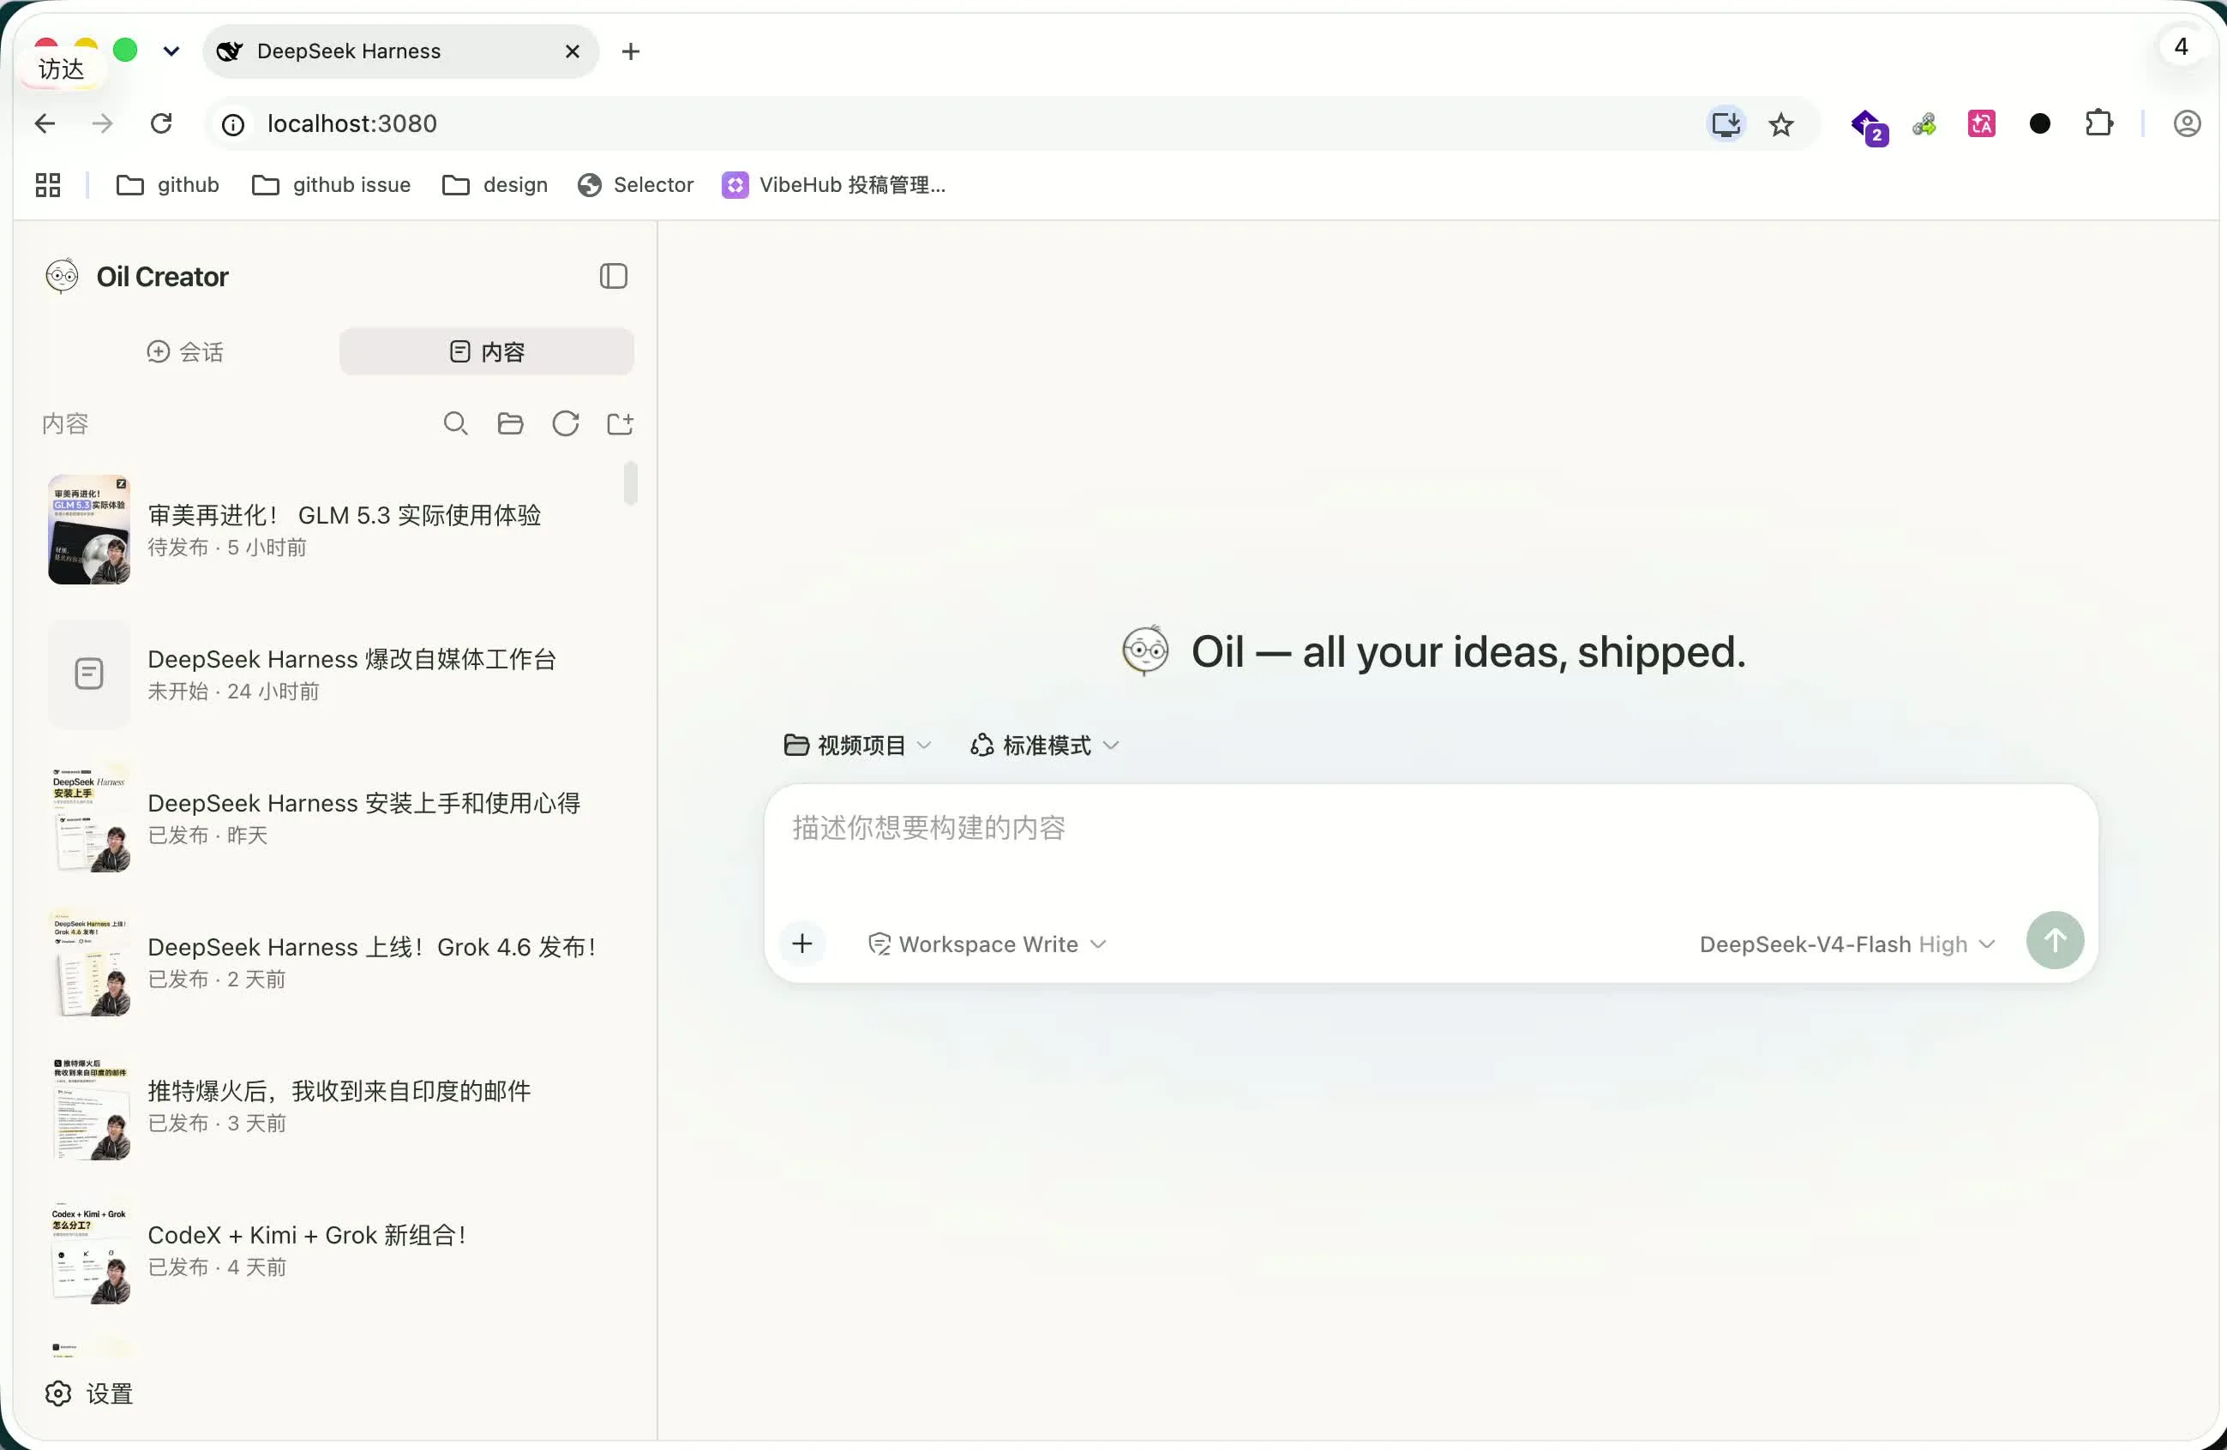Open the design bookmark folder
The height and width of the screenshot is (1450, 2227).
point(494,185)
